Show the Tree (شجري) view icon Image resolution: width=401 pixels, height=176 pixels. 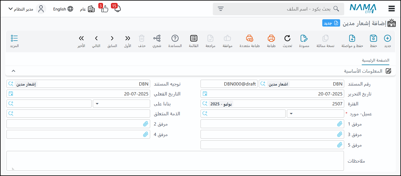pos(157,39)
